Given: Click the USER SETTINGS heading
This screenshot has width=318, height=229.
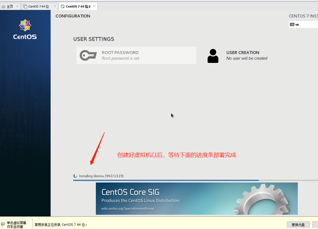Looking at the screenshot, I should pos(94,39).
